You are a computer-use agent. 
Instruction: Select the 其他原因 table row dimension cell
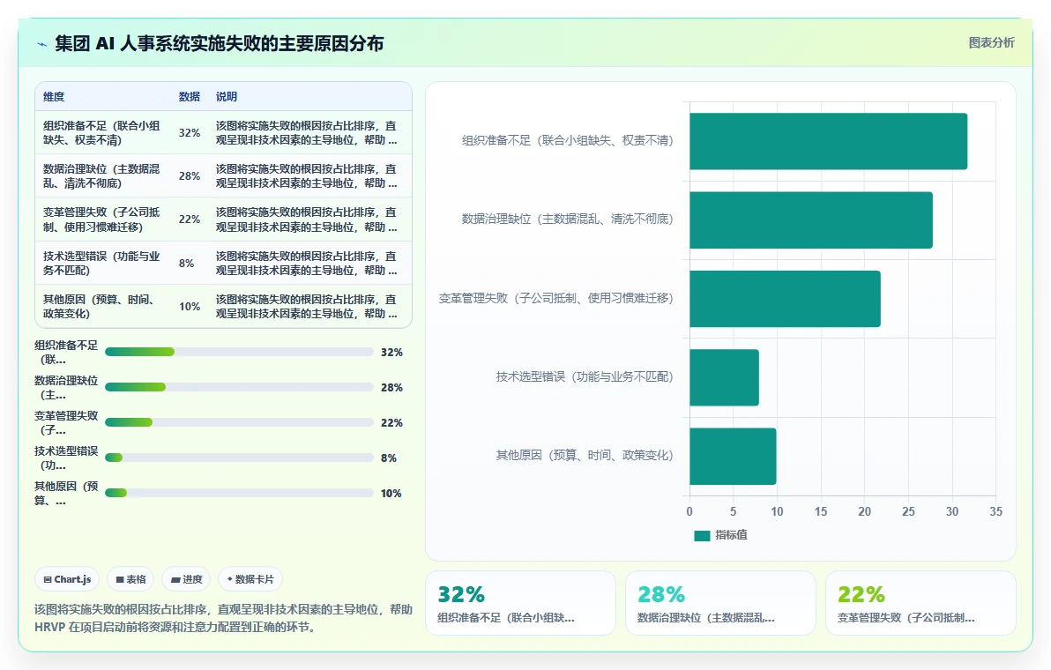[103, 307]
